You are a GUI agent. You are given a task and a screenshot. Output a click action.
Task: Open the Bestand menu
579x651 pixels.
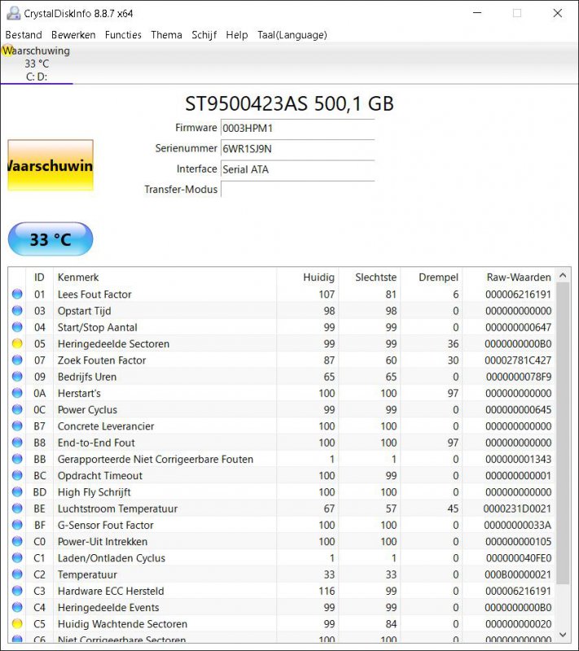[x=24, y=35]
